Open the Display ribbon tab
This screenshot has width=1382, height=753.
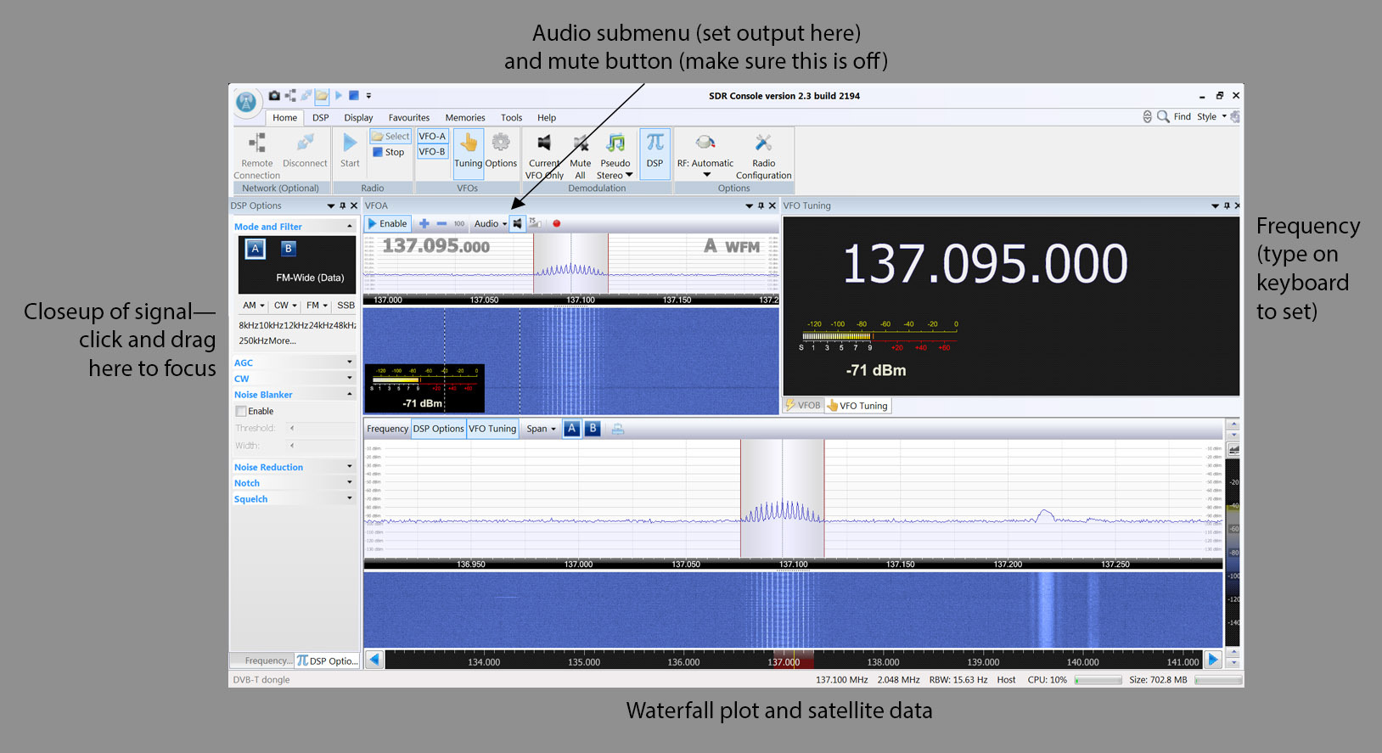click(358, 118)
